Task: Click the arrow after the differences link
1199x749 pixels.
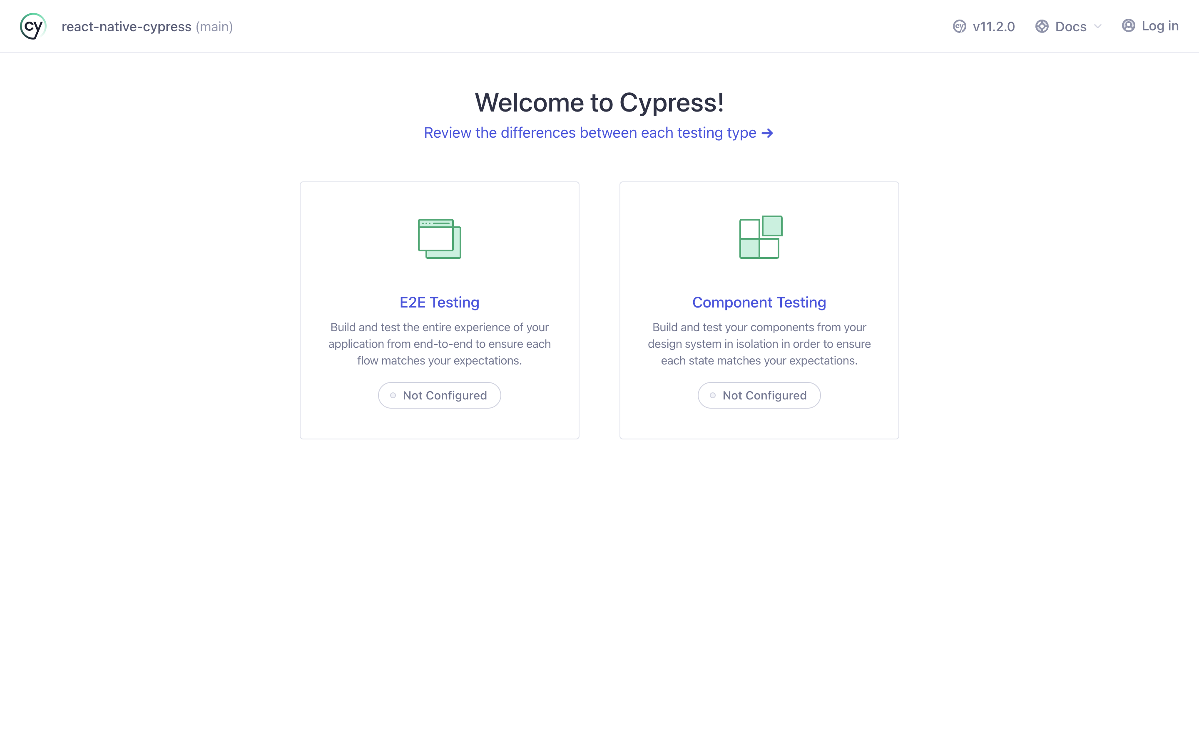Action: 767,133
